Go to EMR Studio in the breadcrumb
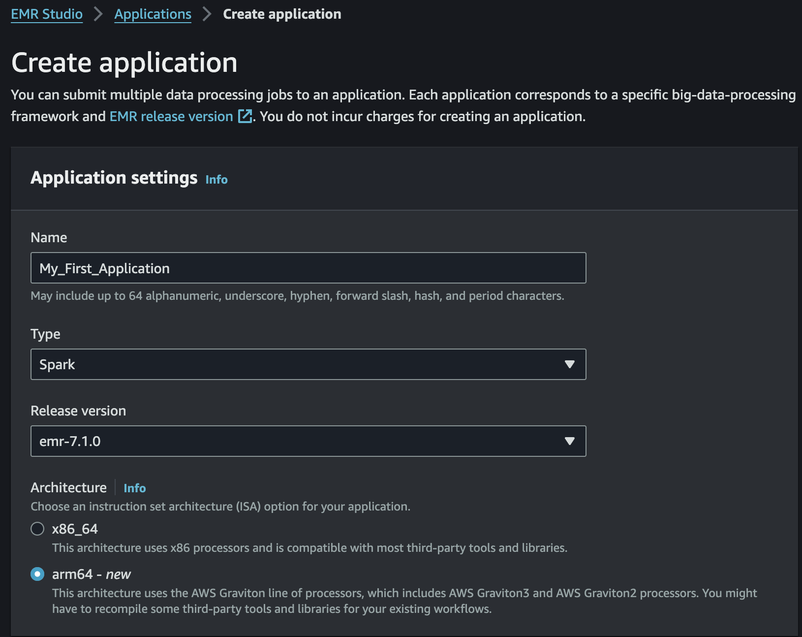Image resolution: width=802 pixels, height=637 pixels. (x=47, y=14)
